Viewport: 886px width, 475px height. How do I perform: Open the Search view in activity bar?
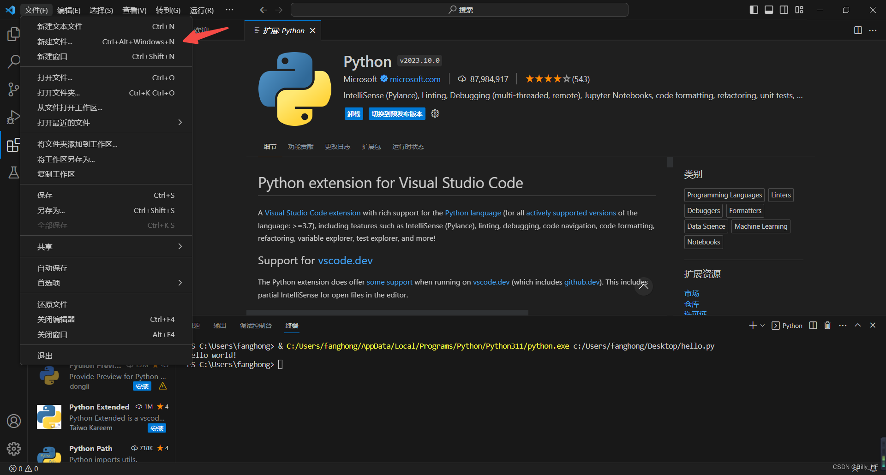[13, 62]
